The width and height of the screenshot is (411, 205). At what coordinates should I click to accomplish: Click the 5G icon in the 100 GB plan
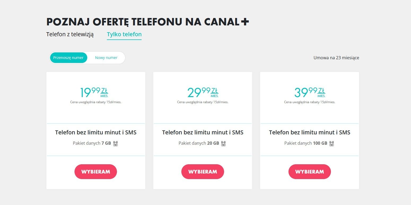tap(331, 143)
